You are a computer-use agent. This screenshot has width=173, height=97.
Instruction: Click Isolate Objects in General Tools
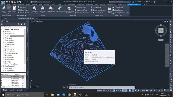click(x=24, y=13)
